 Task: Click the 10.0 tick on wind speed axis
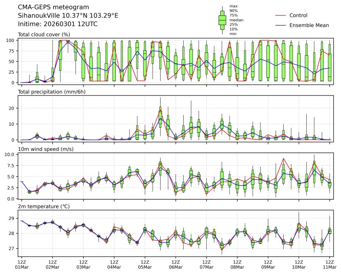tap(10, 154)
